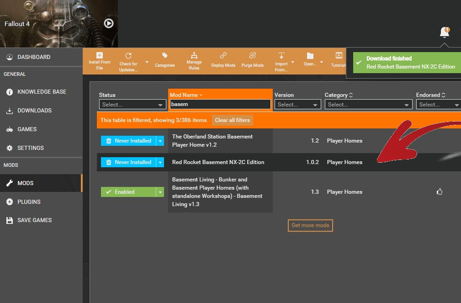Open Status filter dropdown
Image resolution: width=461 pixels, height=303 pixels.
pyautogui.click(x=132, y=105)
